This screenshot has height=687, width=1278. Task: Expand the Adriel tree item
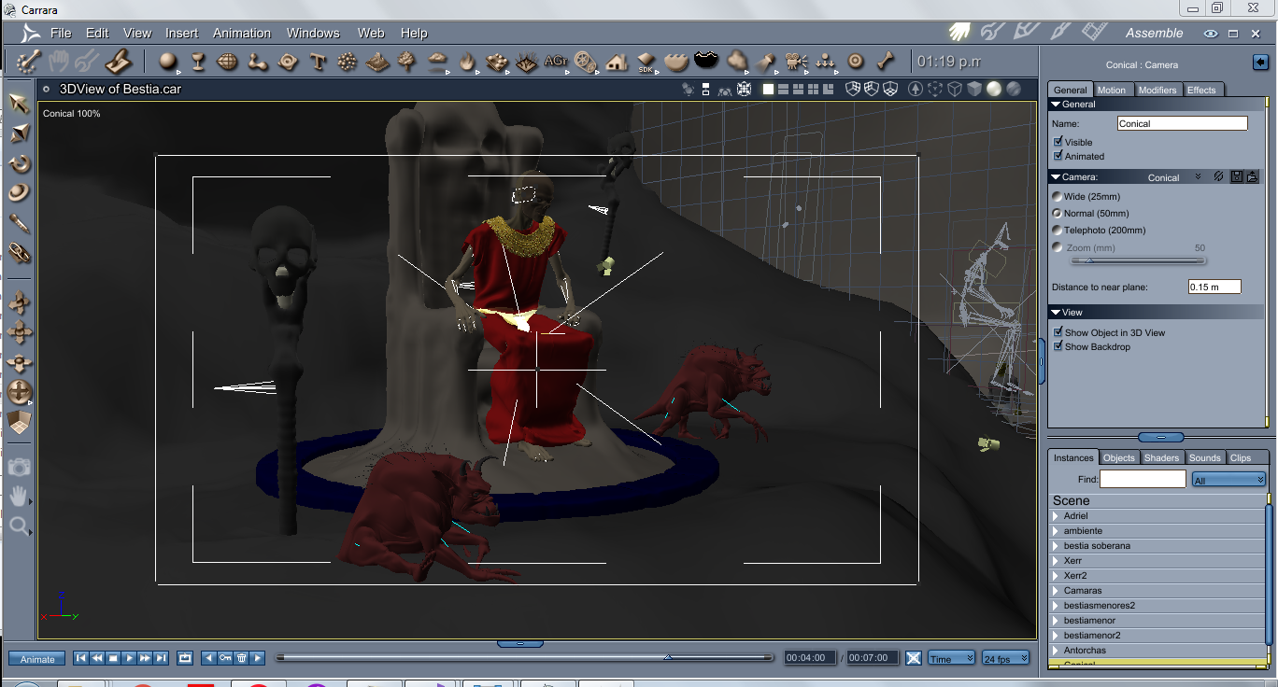(x=1056, y=516)
